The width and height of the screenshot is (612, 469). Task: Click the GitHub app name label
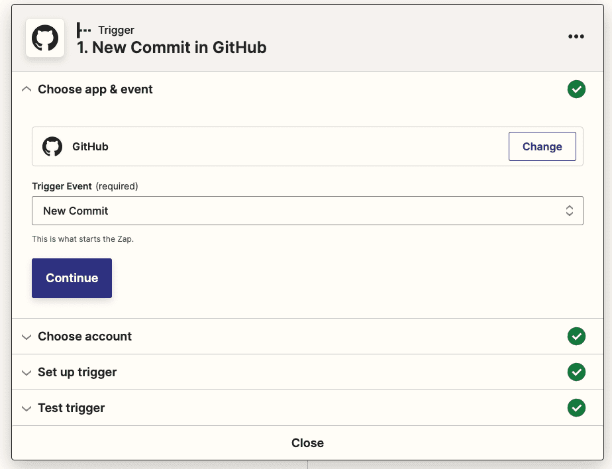[x=90, y=146]
